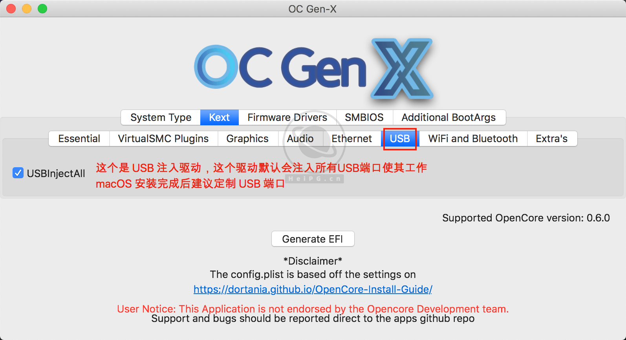Open the OpenCore Install Guide link

[313, 289]
